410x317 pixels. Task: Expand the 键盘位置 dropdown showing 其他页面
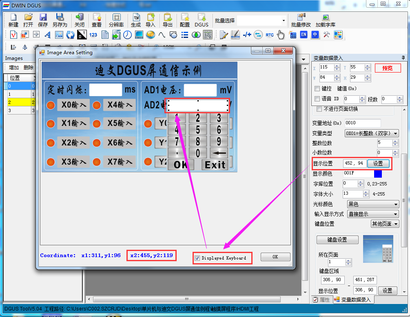click(385, 224)
